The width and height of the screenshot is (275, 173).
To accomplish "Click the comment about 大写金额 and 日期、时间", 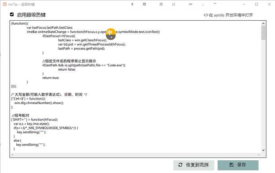I will point(49,94).
